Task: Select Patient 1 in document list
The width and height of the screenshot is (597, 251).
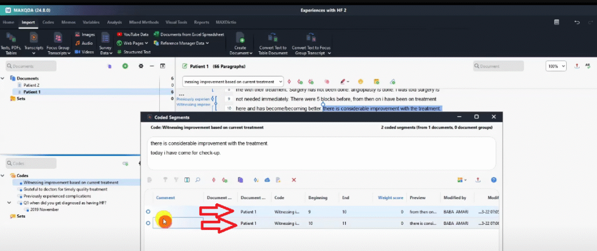Action: click(x=31, y=92)
